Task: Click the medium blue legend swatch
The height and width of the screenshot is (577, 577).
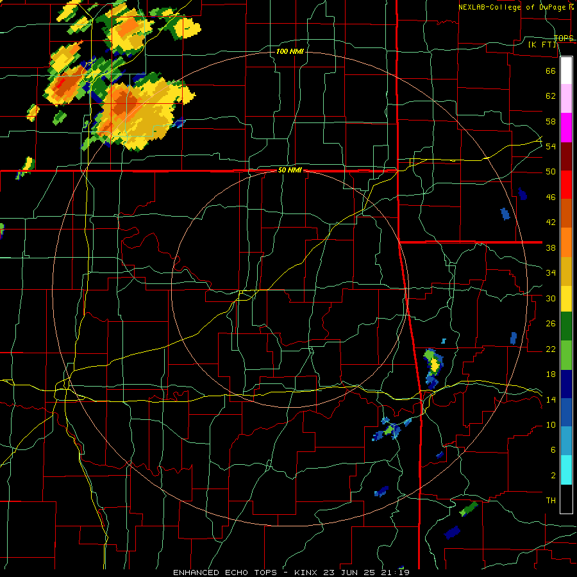Action: click(x=566, y=412)
